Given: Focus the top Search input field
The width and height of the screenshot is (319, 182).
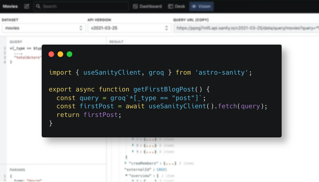Looking at the screenshot, I should tap(81, 6).
